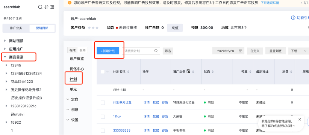Click the 重置列宽 button

pos(276,51)
